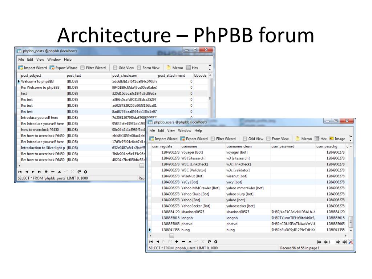The image size is (372, 279).
Task: Open File menu in phpbb_posts window
Action: click(21, 59)
